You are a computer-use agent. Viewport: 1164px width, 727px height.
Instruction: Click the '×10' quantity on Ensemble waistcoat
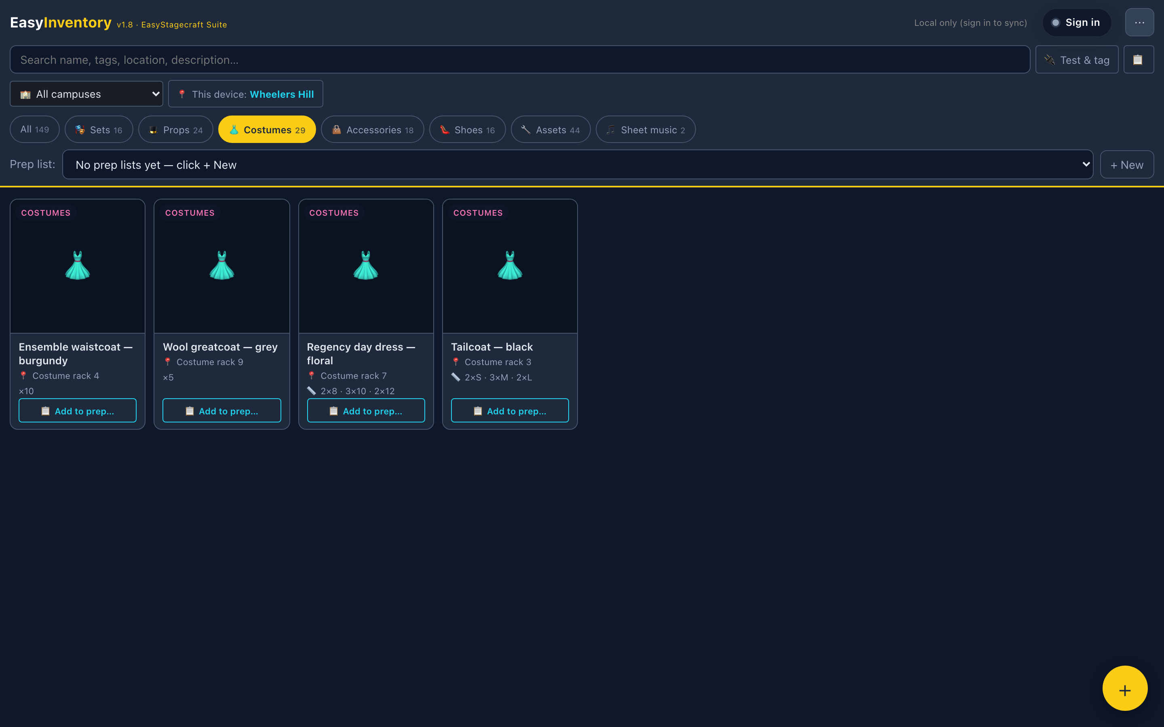pyautogui.click(x=26, y=391)
